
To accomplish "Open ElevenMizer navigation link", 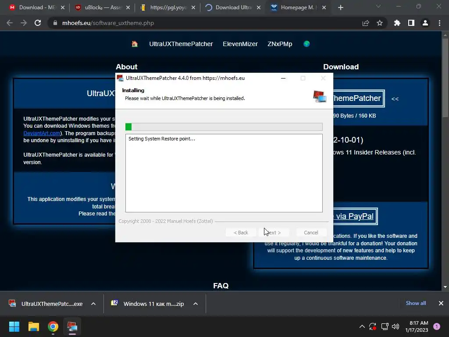I will 240,44.
